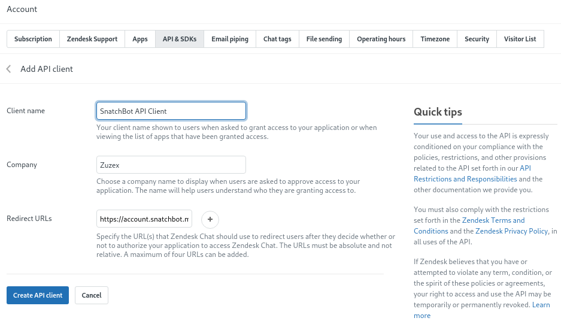
Task: Click the Redirect URLs input field
Action: click(144, 219)
